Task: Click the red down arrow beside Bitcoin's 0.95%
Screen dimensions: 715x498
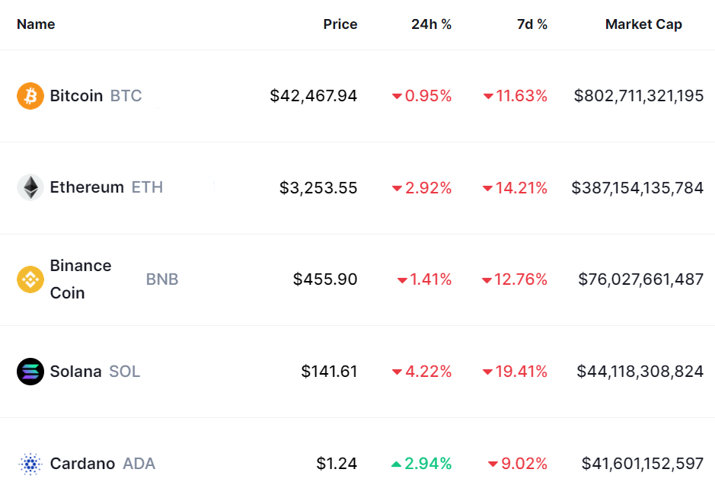Action: point(397,97)
